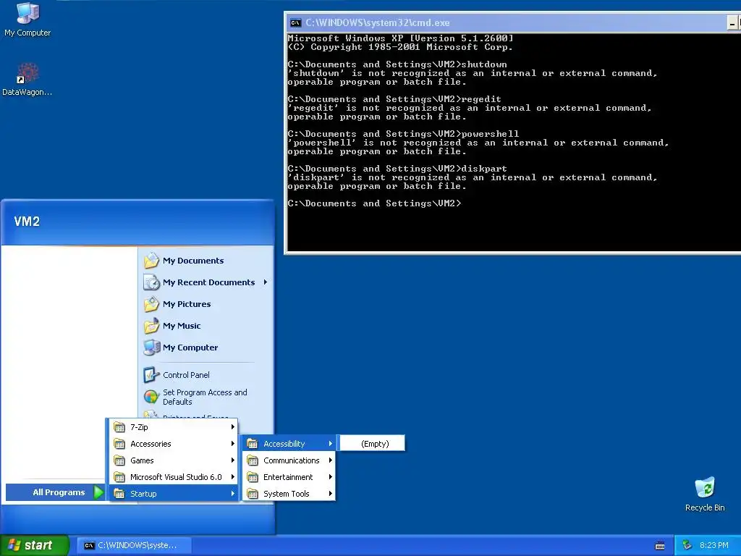Open My Pictures icon in Start menu
Screen dimensions: 741x556
[151, 304]
